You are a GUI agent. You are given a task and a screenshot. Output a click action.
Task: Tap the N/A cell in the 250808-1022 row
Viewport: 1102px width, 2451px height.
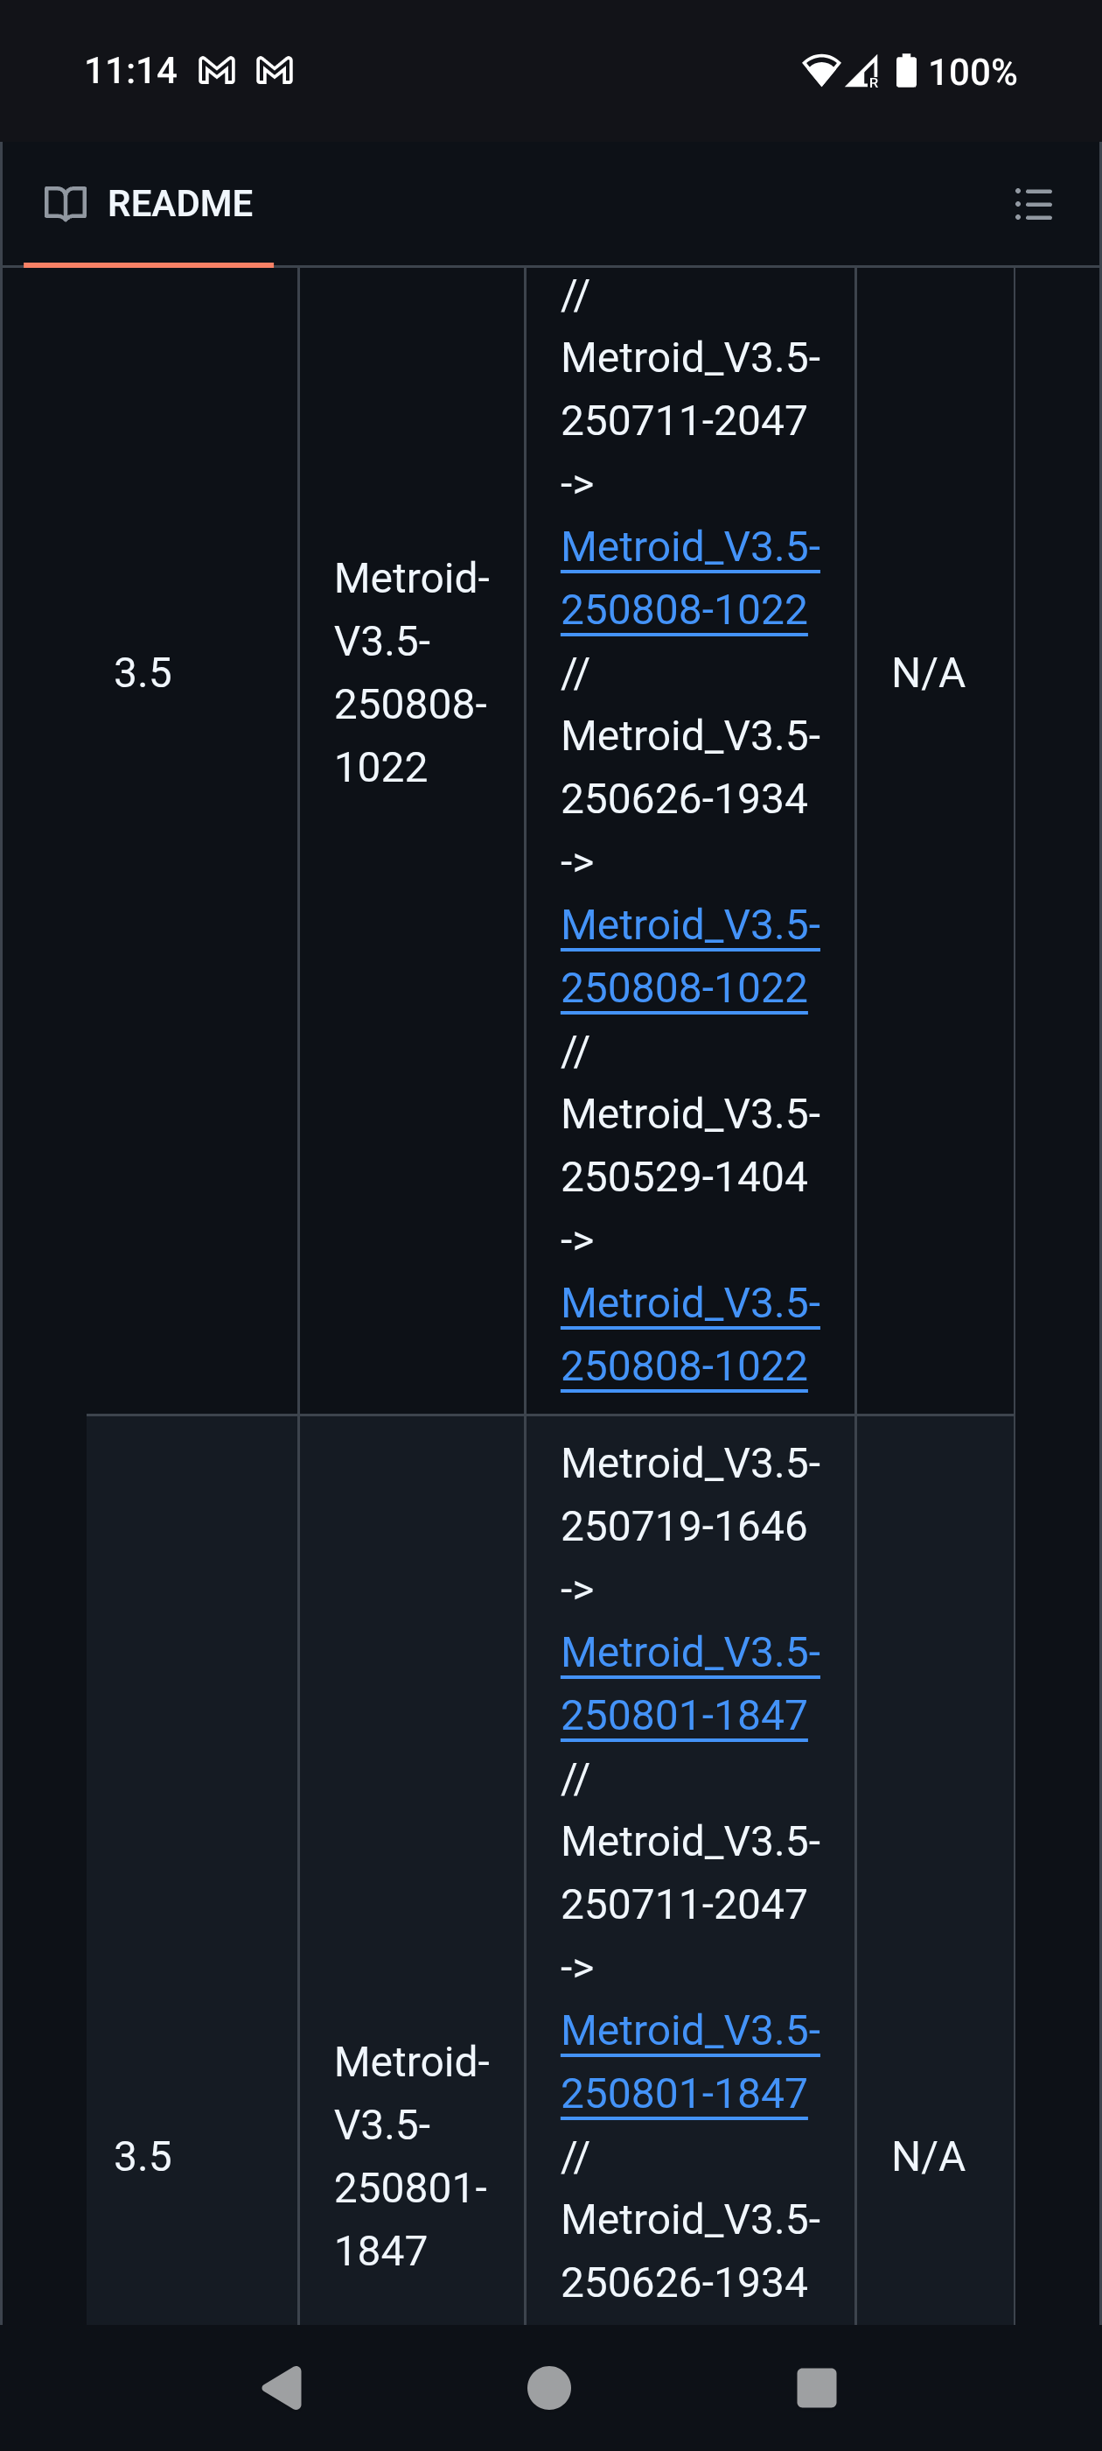[928, 672]
